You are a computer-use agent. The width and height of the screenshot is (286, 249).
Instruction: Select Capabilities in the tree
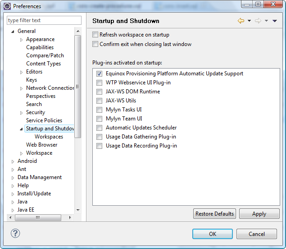pos(40,47)
